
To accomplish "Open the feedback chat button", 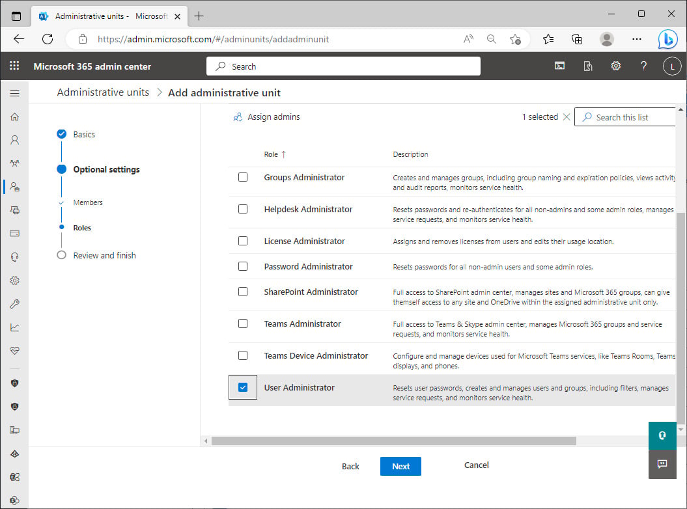I will click(662, 464).
